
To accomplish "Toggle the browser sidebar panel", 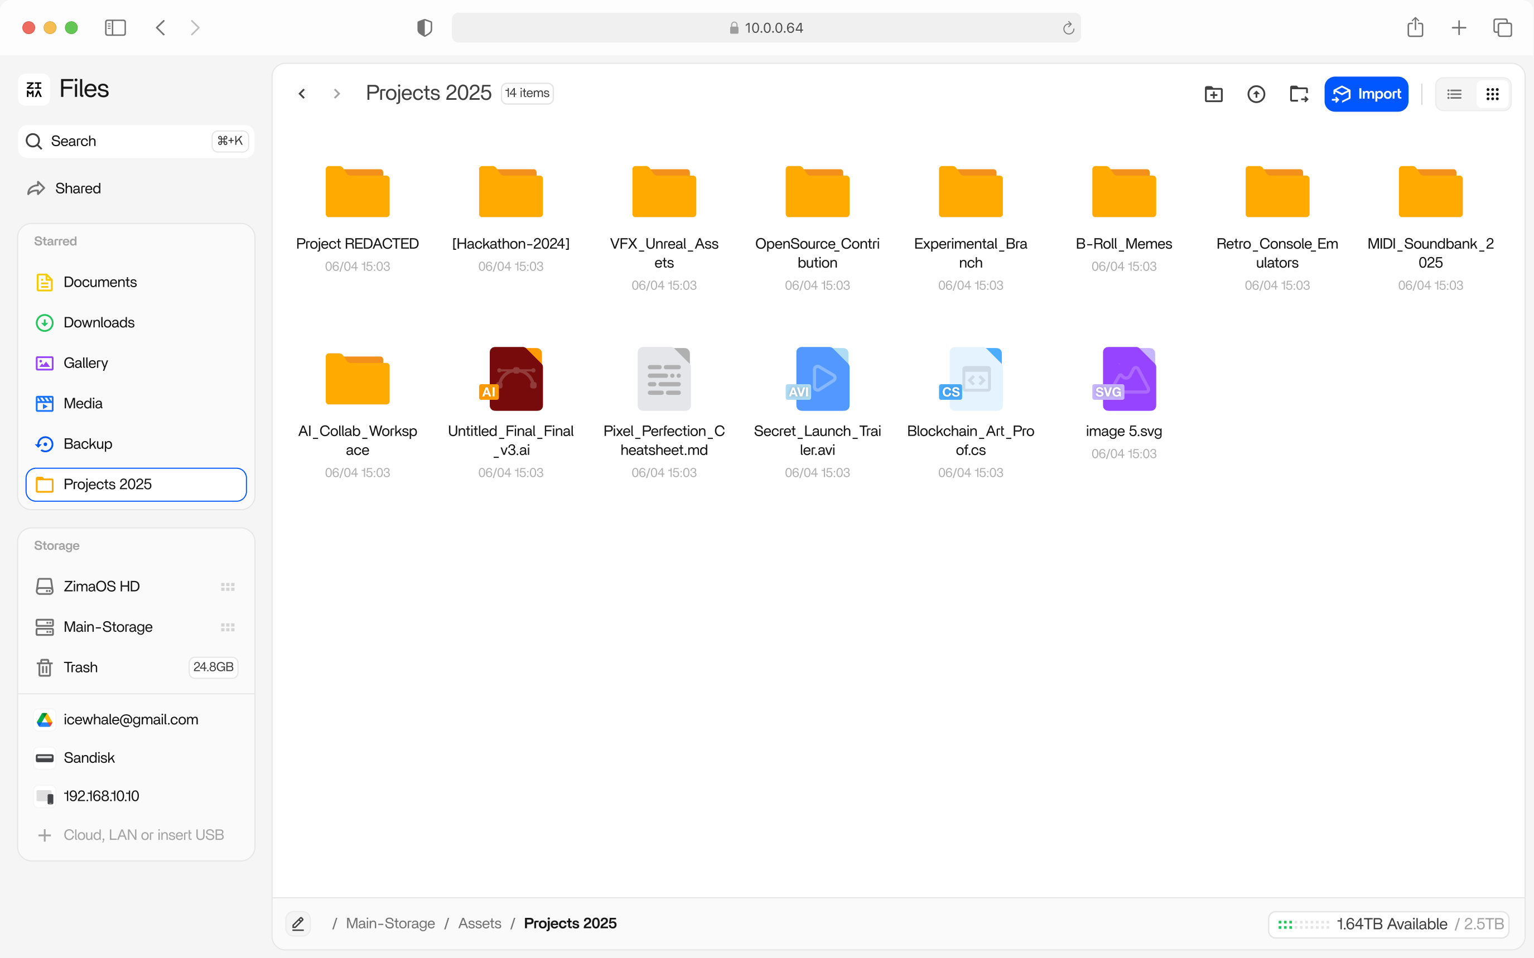I will click(115, 28).
